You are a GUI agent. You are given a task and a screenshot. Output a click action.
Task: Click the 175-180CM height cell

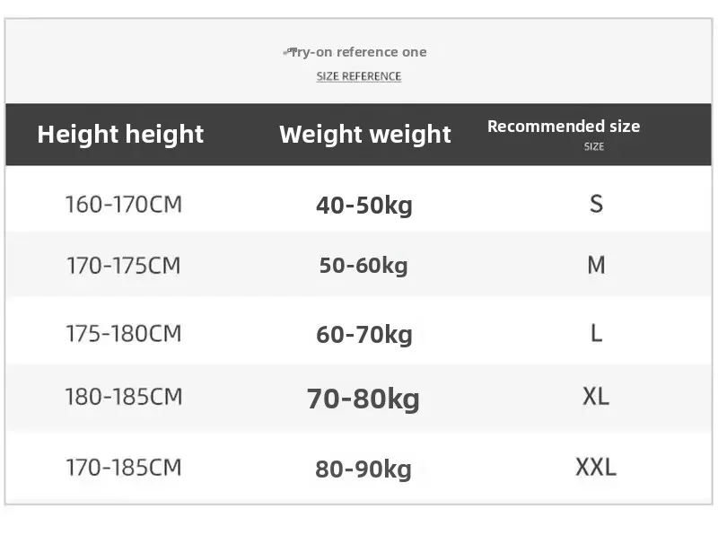coord(123,334)
